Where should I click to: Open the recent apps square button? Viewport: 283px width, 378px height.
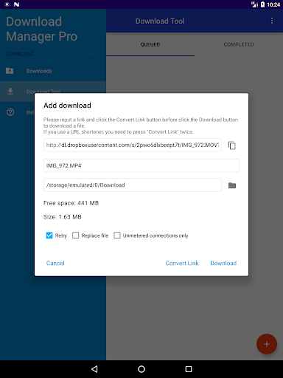[x=189, y=369]
